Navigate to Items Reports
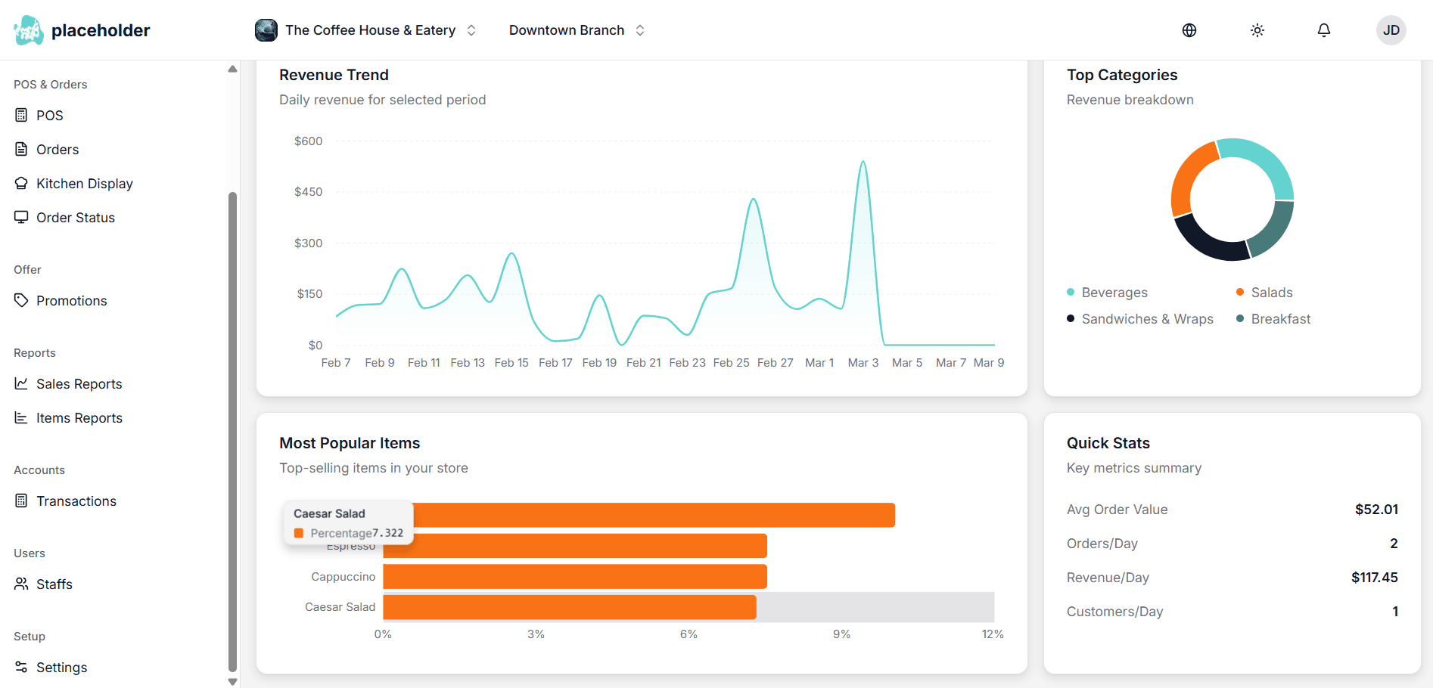 point(79,418)
